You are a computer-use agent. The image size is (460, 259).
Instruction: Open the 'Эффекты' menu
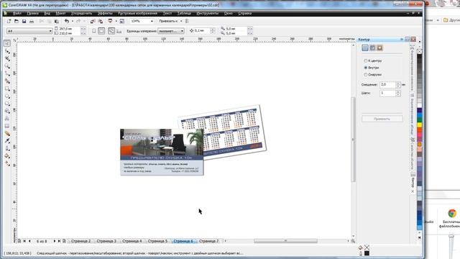coord(105,14)
